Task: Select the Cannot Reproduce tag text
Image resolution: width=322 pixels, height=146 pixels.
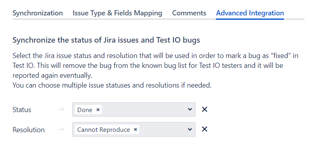Action: coord(103,130)
